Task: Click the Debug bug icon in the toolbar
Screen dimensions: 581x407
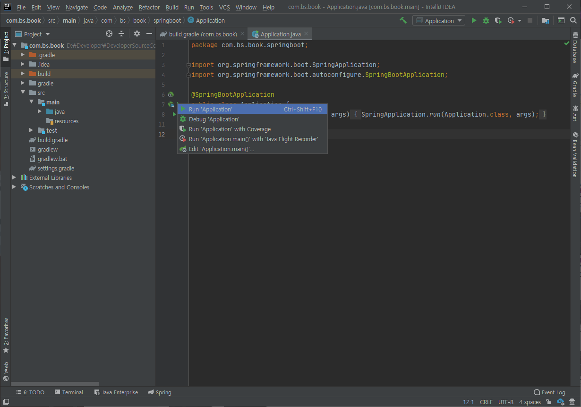Action: point(486,21)
